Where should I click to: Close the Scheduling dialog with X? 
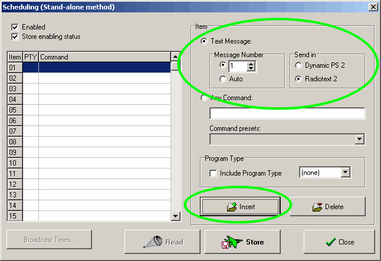pos(373,7)
